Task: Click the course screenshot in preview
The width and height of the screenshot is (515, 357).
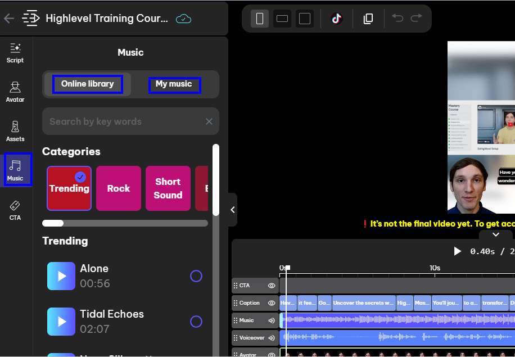Action: coord(481,128)
